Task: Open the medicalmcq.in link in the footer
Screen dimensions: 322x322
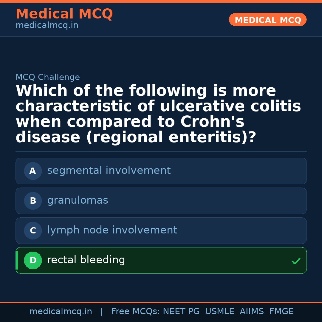Action: pyautogui.click(x=61, y=312)
